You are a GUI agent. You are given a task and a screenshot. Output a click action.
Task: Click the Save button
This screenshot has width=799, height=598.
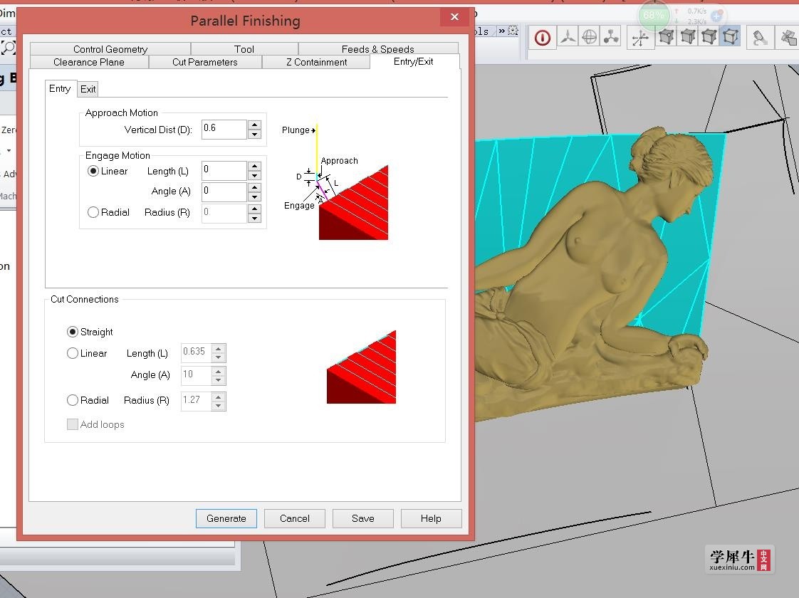click(362, 518)
